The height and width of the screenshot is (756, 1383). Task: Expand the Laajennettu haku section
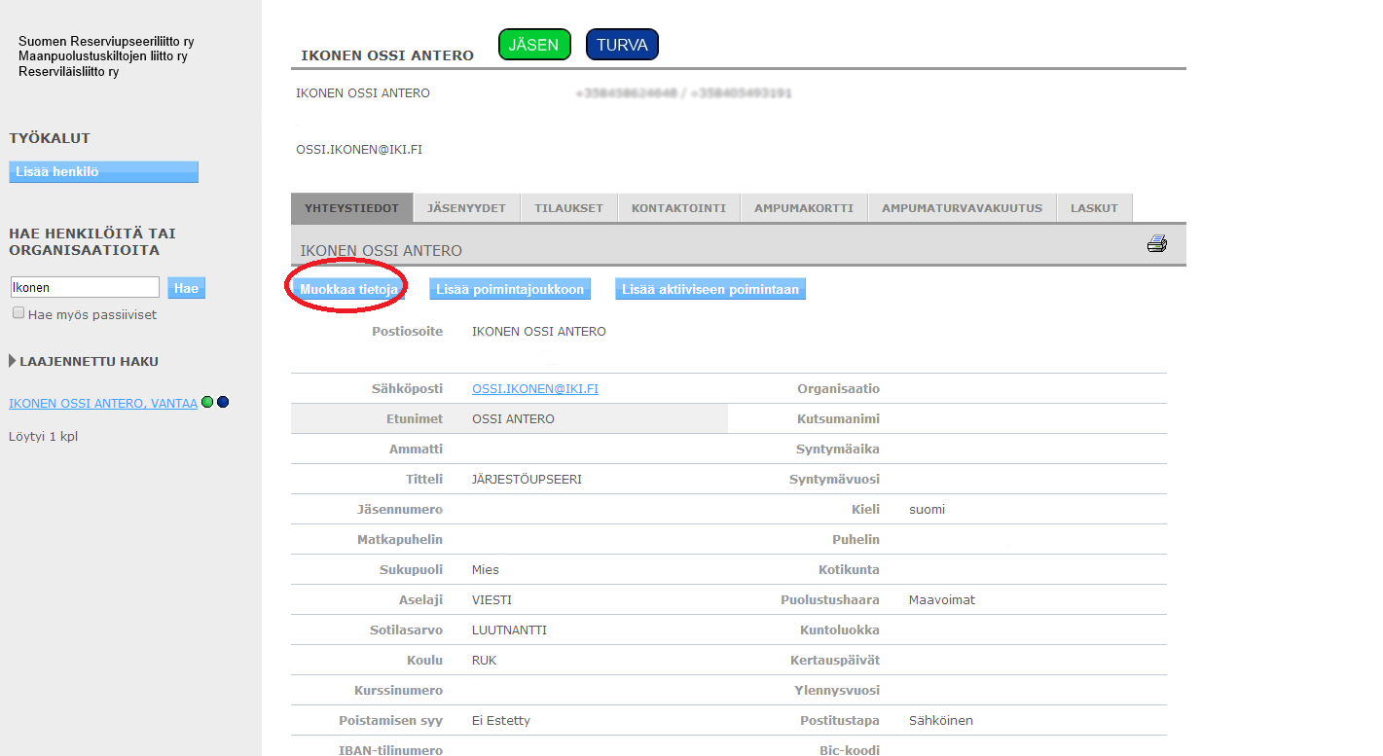coord(84,361)
